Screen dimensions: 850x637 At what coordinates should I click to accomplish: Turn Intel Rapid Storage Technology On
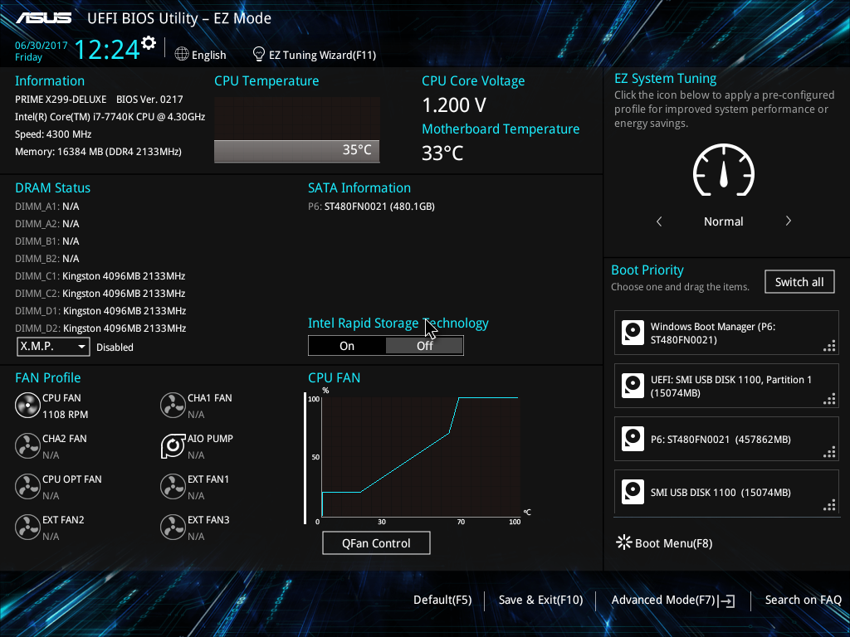(x=347, y=346)
